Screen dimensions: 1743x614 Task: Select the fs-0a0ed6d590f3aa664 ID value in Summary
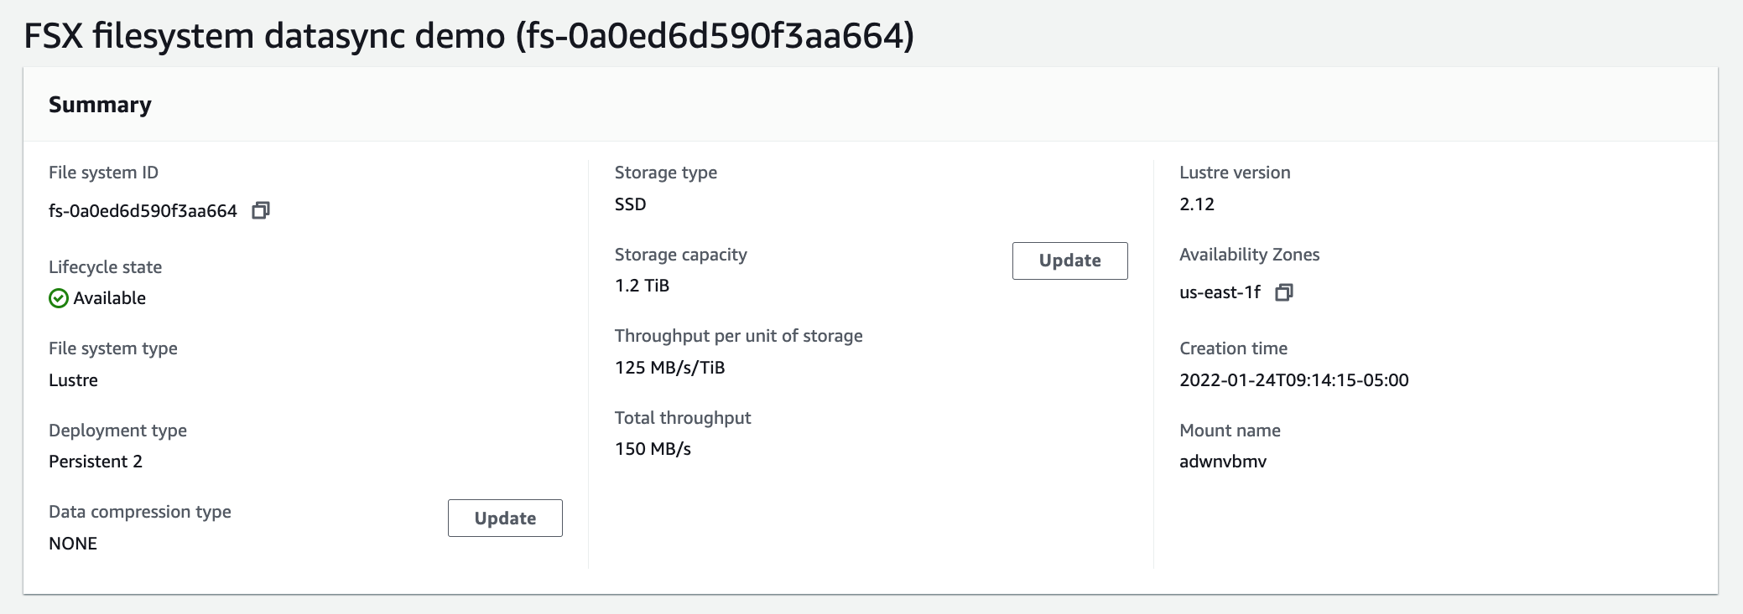click(x=143, y=211)
